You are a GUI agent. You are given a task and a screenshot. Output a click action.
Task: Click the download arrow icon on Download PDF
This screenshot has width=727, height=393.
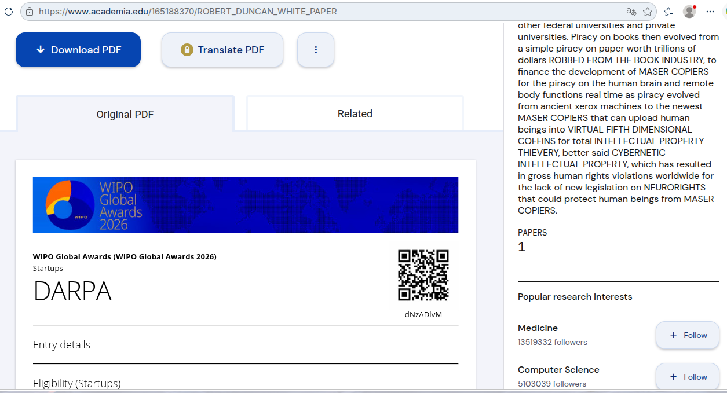point(41,50)
